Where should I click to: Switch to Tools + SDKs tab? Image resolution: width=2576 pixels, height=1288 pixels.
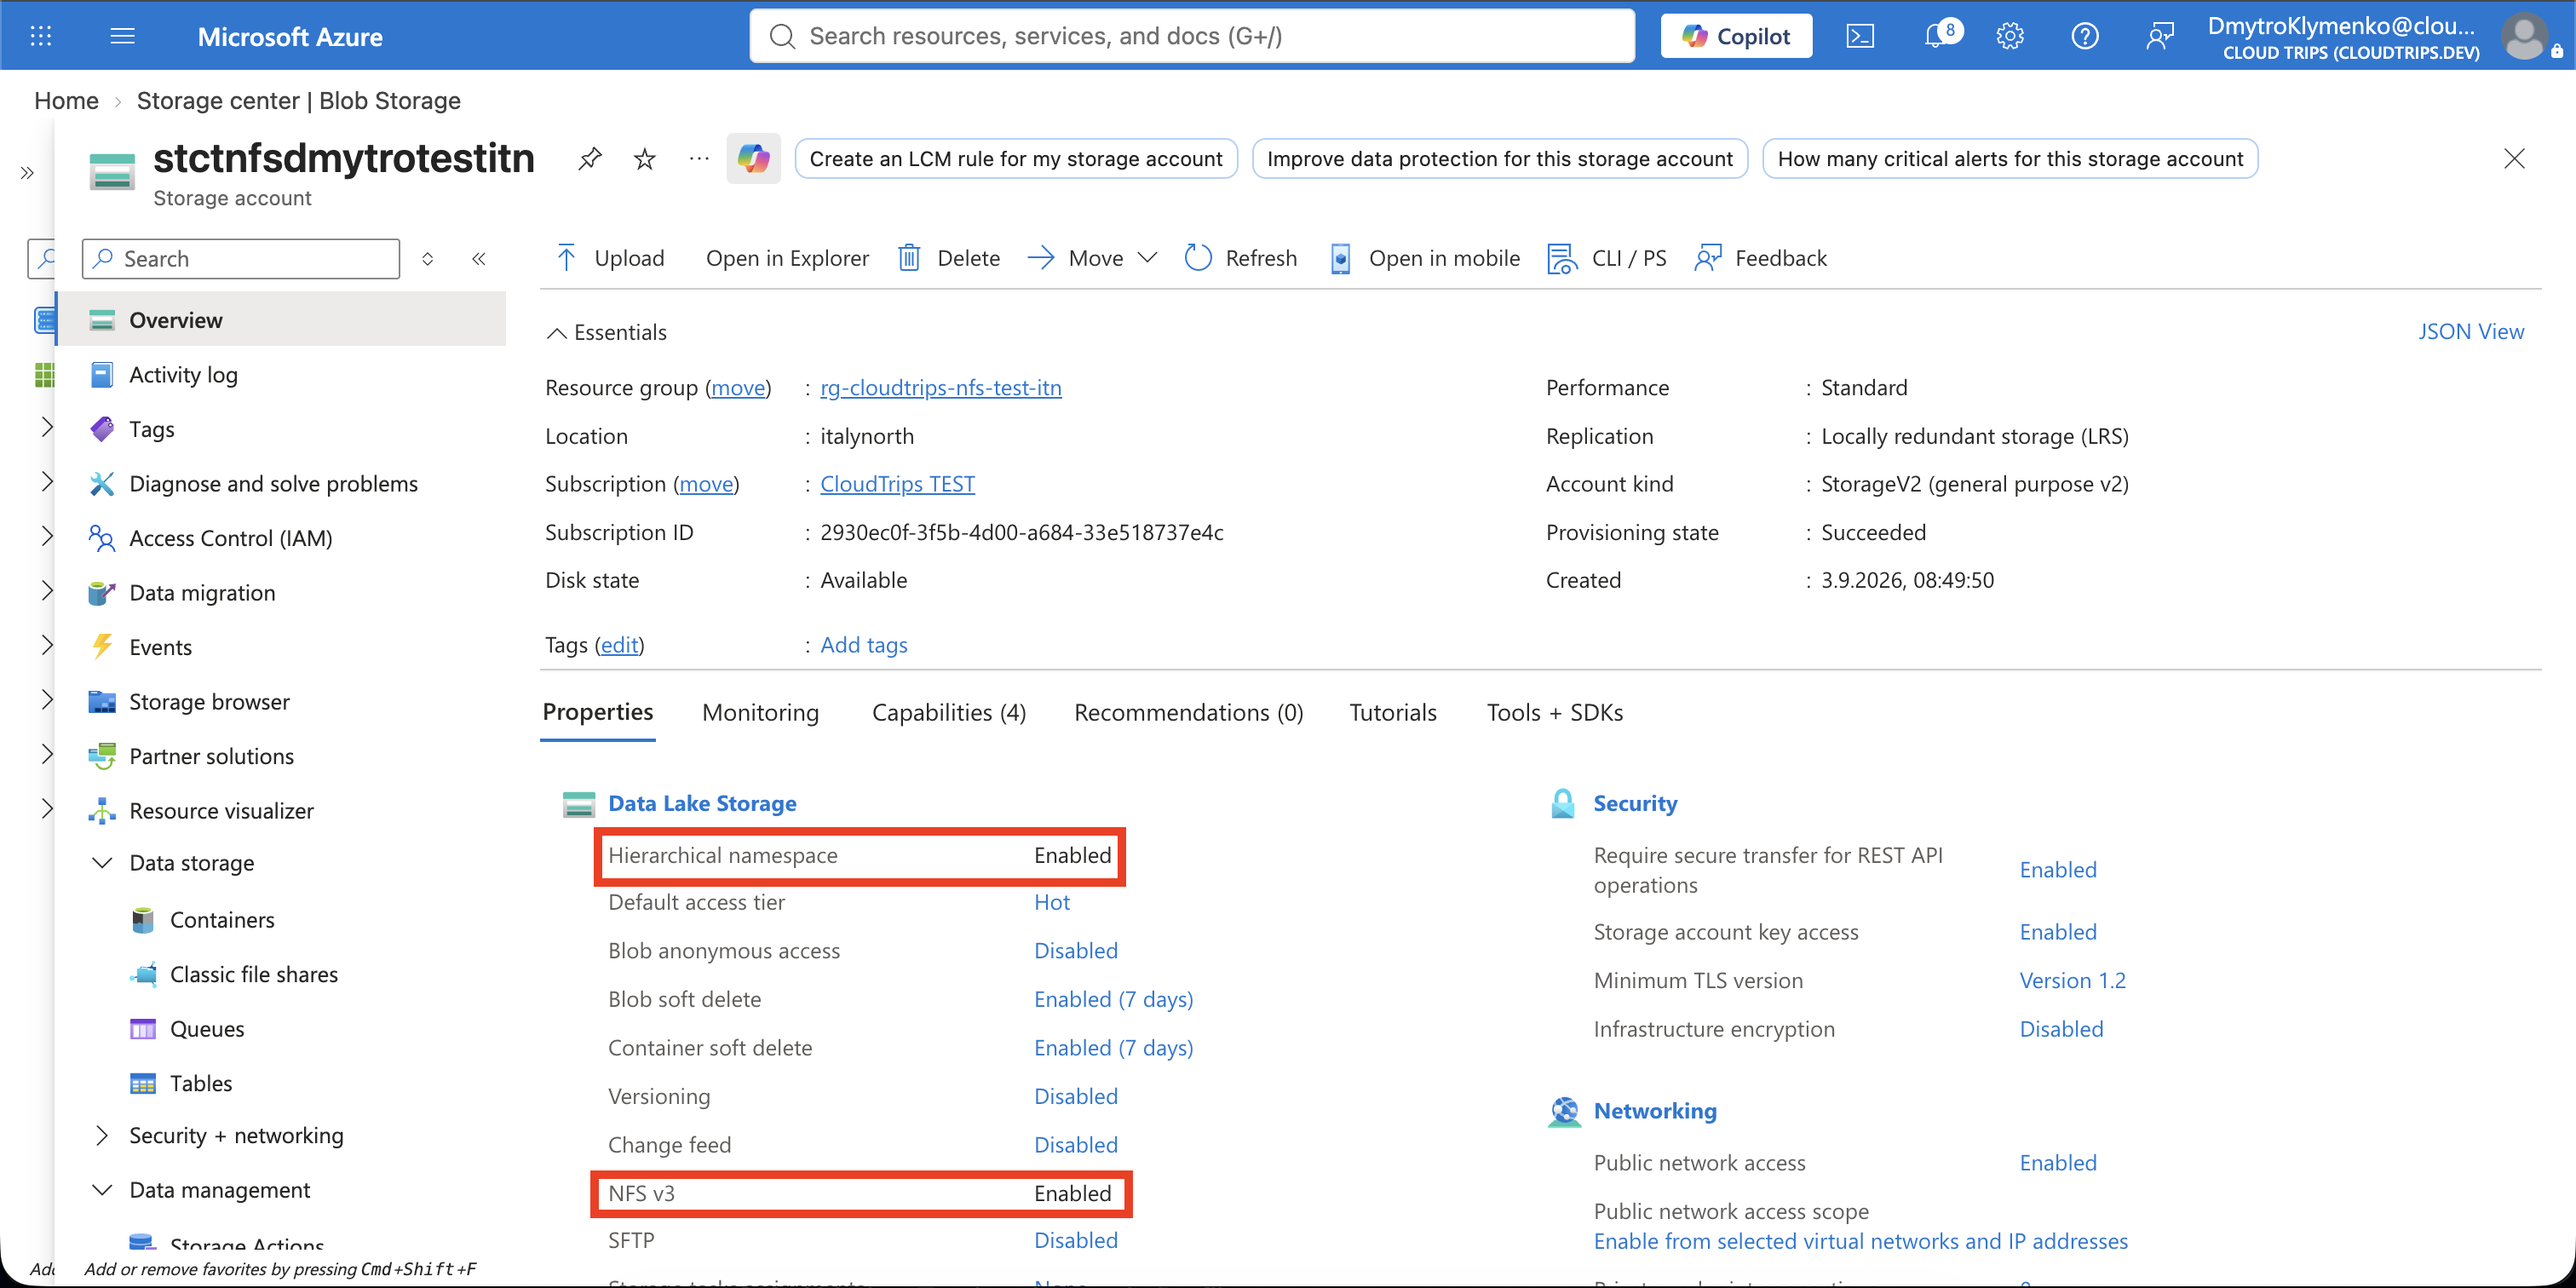coord(1554,712)
